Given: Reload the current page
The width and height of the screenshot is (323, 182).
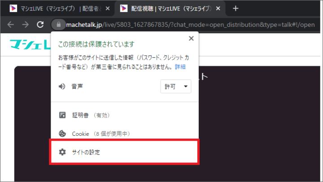Looking at the screenshot, I should pos(40,25).
